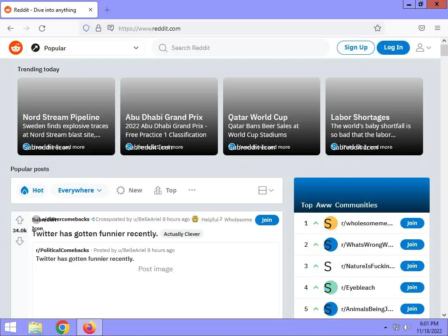
Task: Open the Labor Shortages trending card
Action: pos(374,116)
